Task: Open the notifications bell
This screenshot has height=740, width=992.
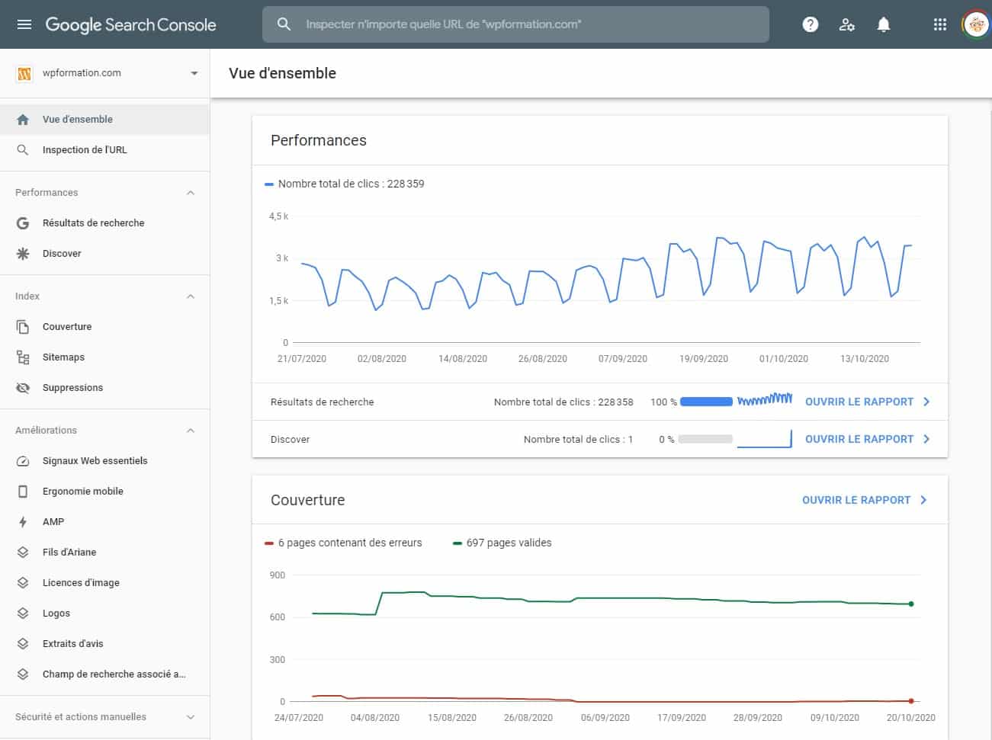Action: pyautogui.click(x=883, y=24)
